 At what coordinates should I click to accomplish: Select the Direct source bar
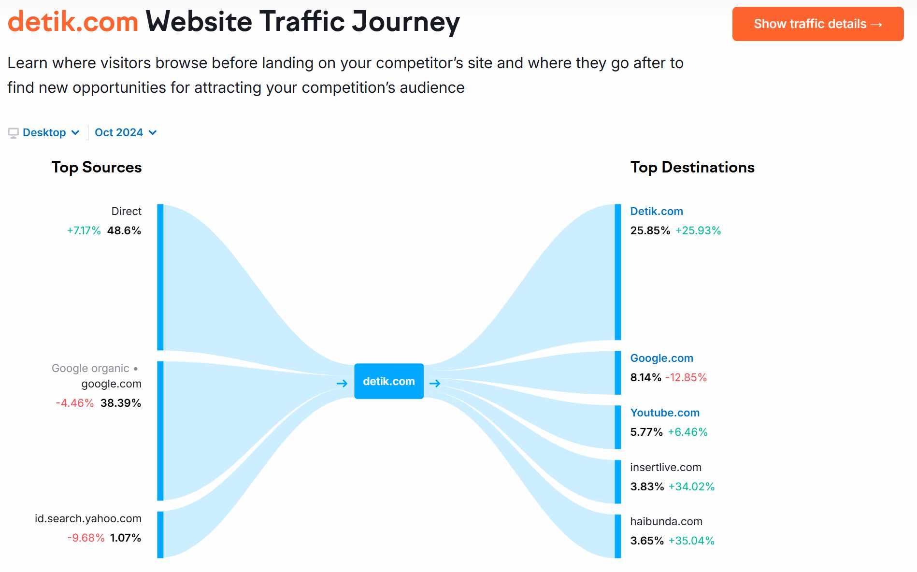(x=160, y=277)
